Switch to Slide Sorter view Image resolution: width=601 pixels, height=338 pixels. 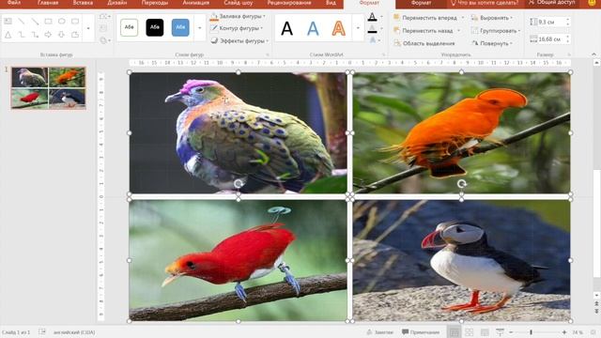click(470, 332)
